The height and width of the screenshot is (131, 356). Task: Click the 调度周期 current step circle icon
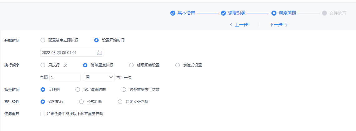pyautogui.click(x=274, y=13)
